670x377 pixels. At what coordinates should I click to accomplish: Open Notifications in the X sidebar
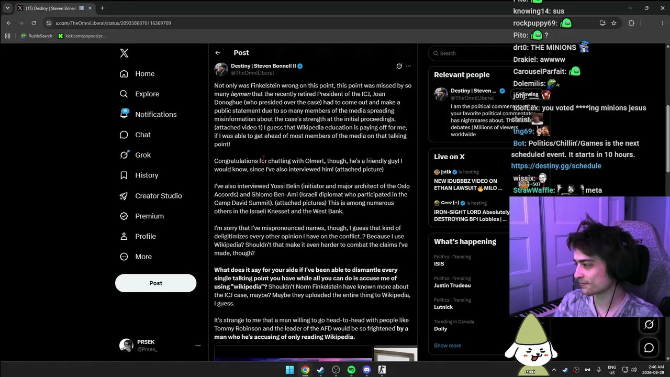coord(148,114)
